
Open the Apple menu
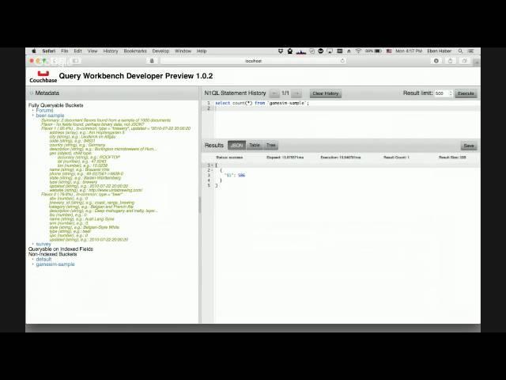(x=33, y=51)
